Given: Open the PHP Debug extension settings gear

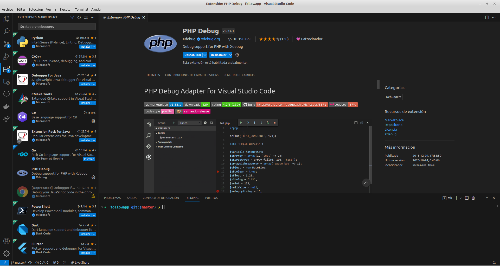Looking at the screenshot, I should [237, 55].
